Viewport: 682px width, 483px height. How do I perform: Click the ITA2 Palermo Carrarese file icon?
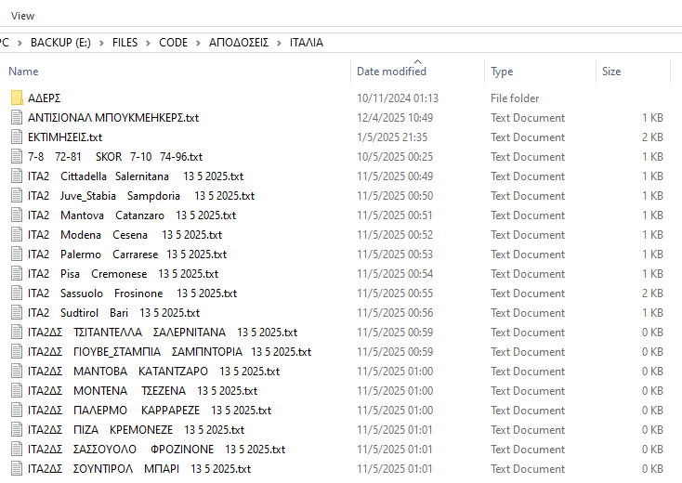pos(17,255)
